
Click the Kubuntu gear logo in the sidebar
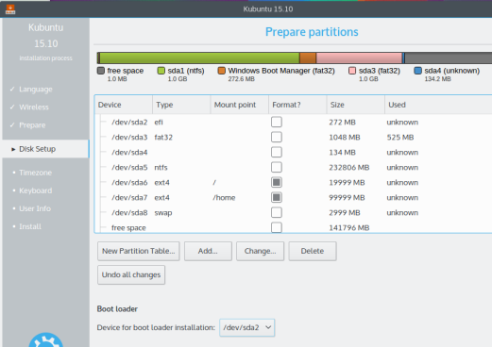pos(46,339)
